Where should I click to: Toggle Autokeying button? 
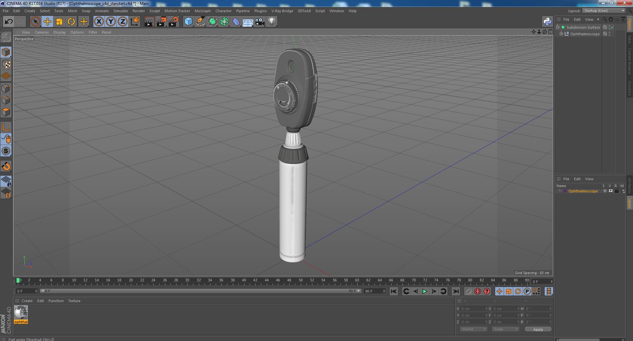point(477,291)
